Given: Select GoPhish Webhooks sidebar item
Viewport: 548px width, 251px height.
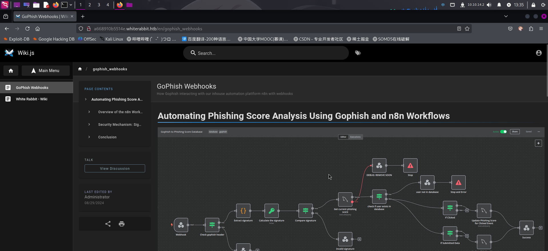Looking at the screenshot, I should point(37,87).
